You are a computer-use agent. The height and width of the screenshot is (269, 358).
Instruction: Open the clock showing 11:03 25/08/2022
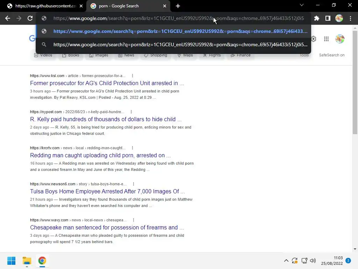[x=332, y=261]
